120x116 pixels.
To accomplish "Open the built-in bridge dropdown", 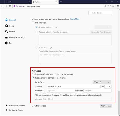I will click(103, 27).
